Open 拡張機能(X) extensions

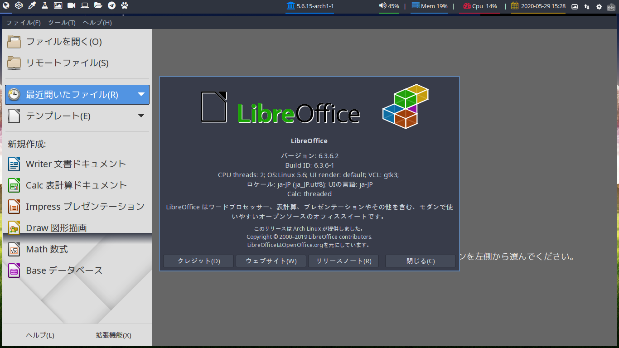113,335
